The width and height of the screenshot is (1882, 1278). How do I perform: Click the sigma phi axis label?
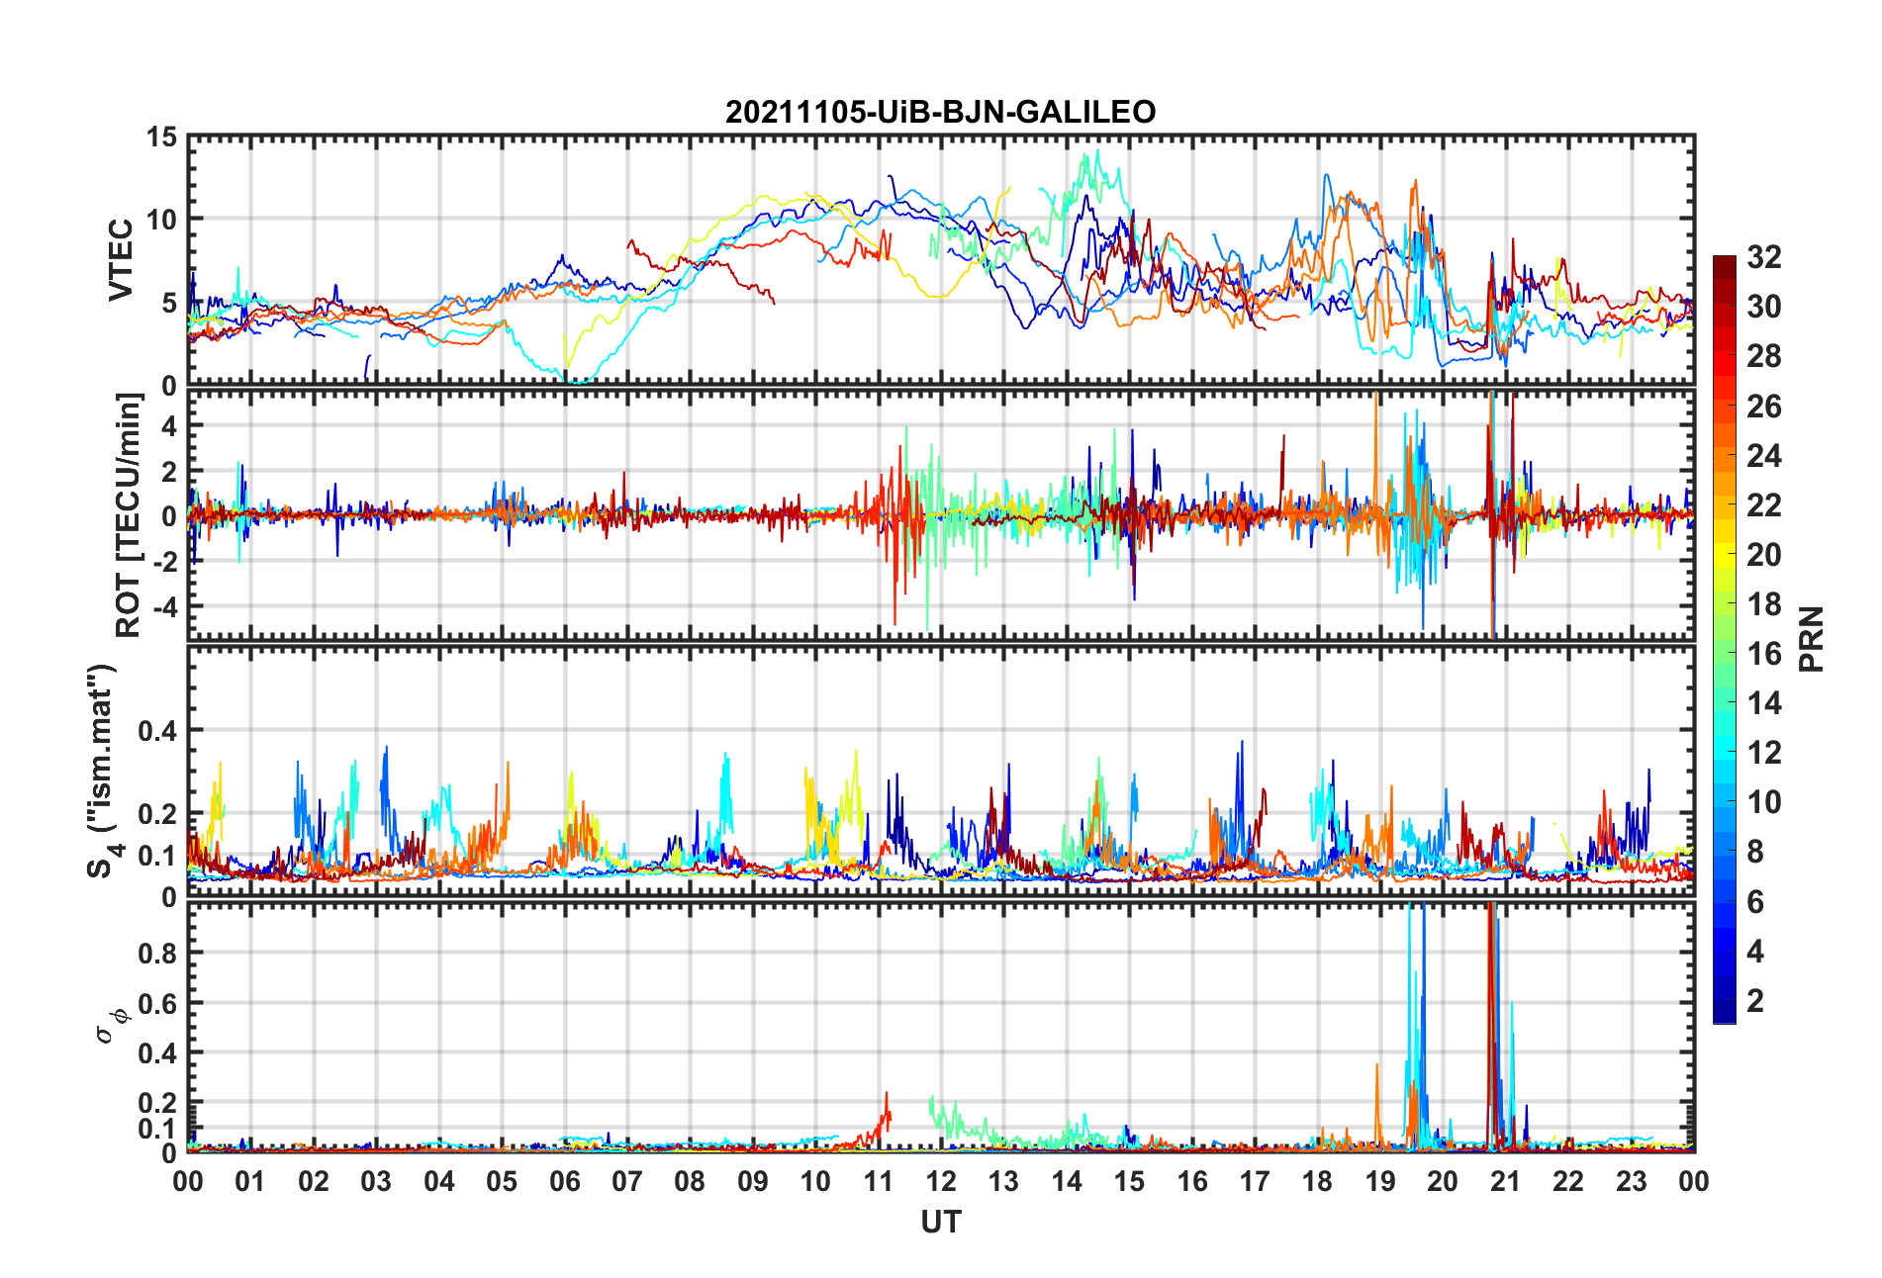tap(110, 1025)
